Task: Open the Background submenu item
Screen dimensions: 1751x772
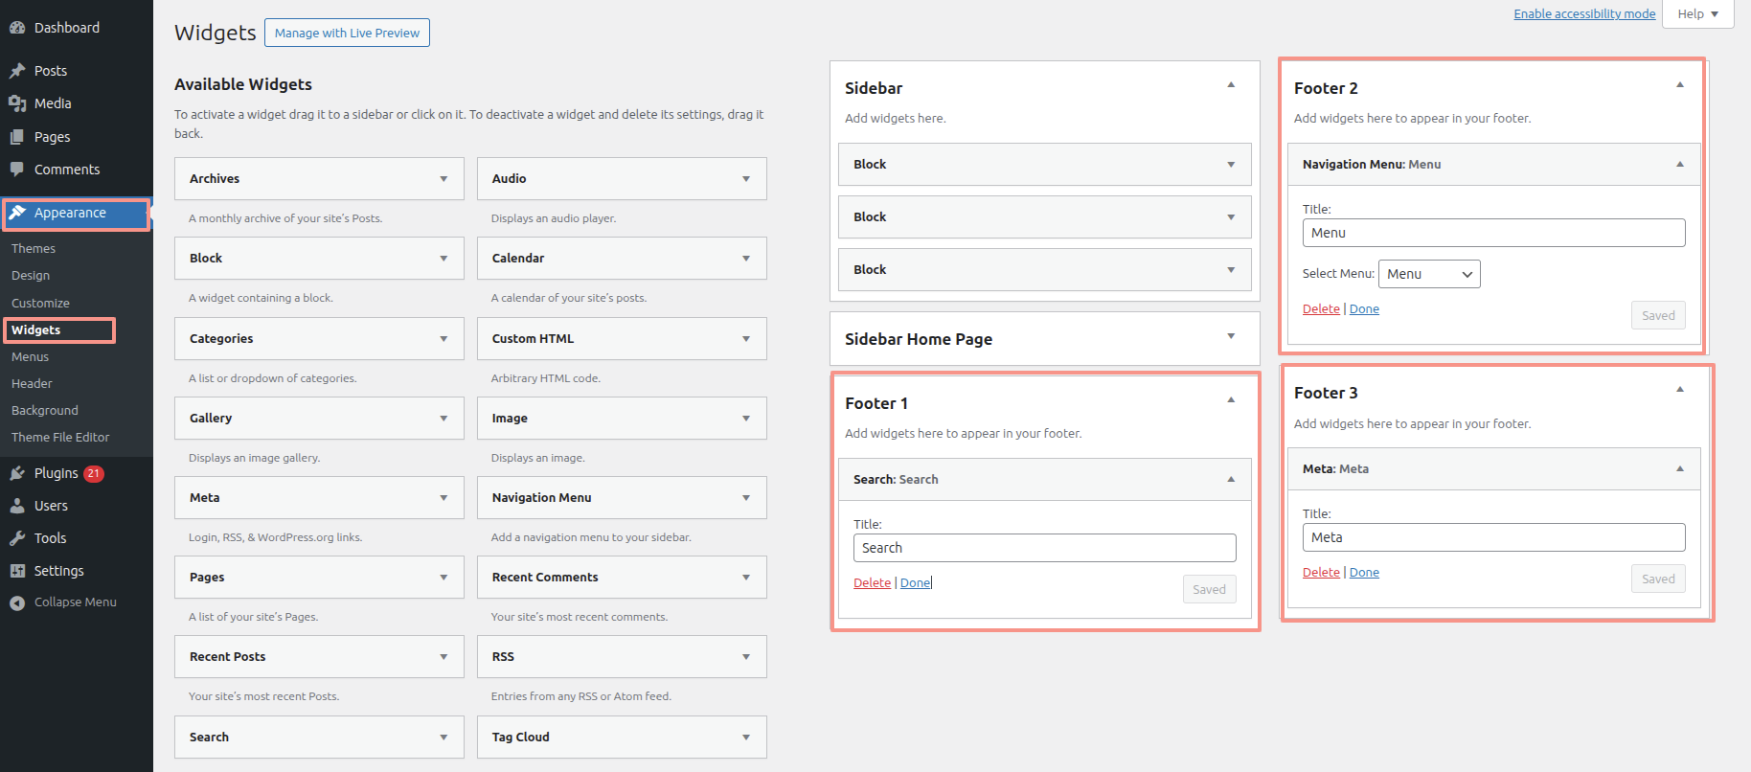Action: (45, 411)
